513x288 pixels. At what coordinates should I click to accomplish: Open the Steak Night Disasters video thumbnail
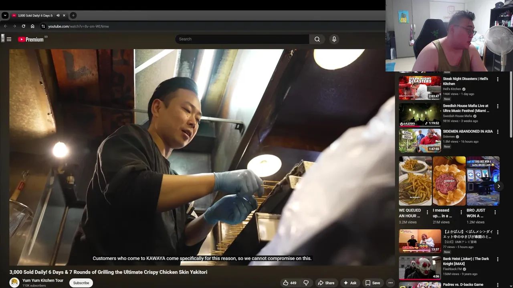pos(420,88)
